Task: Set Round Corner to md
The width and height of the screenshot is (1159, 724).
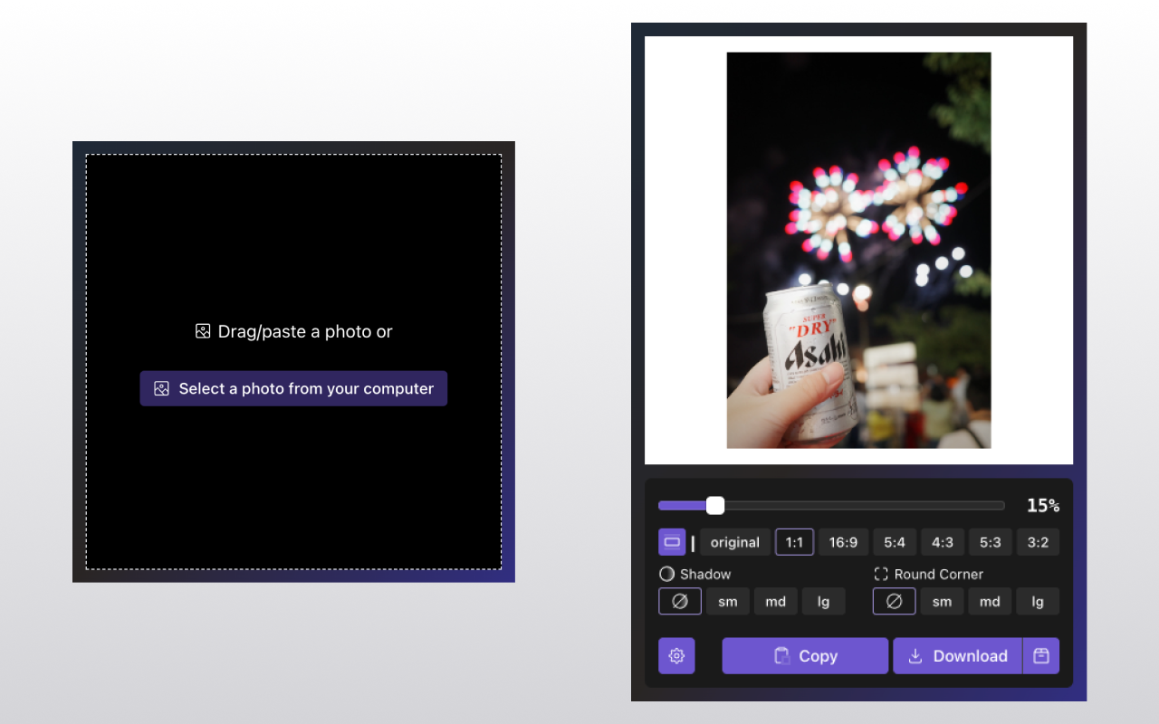Action: 990,601
